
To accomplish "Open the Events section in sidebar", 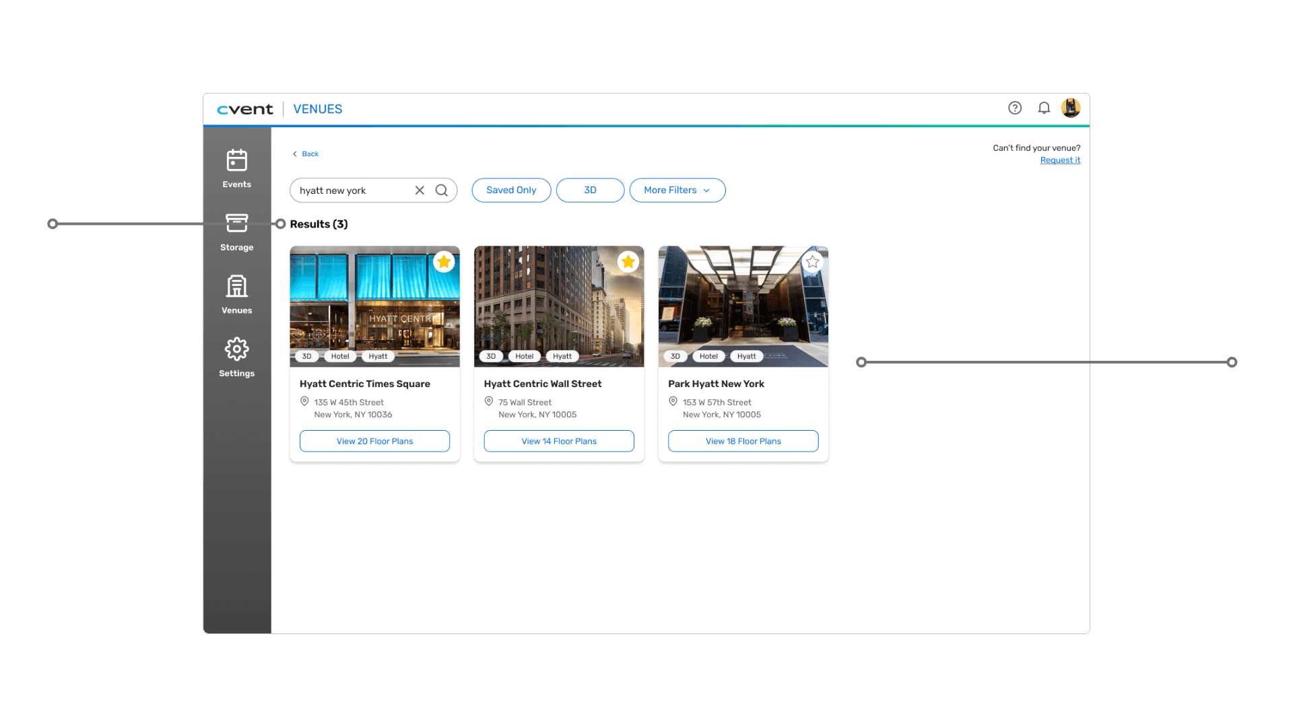I will [x=236, y=168].
